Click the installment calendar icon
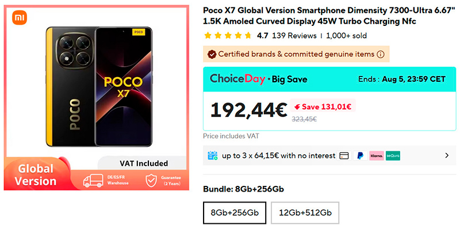Screen dimensions: 460x229 tap(213, 155)
